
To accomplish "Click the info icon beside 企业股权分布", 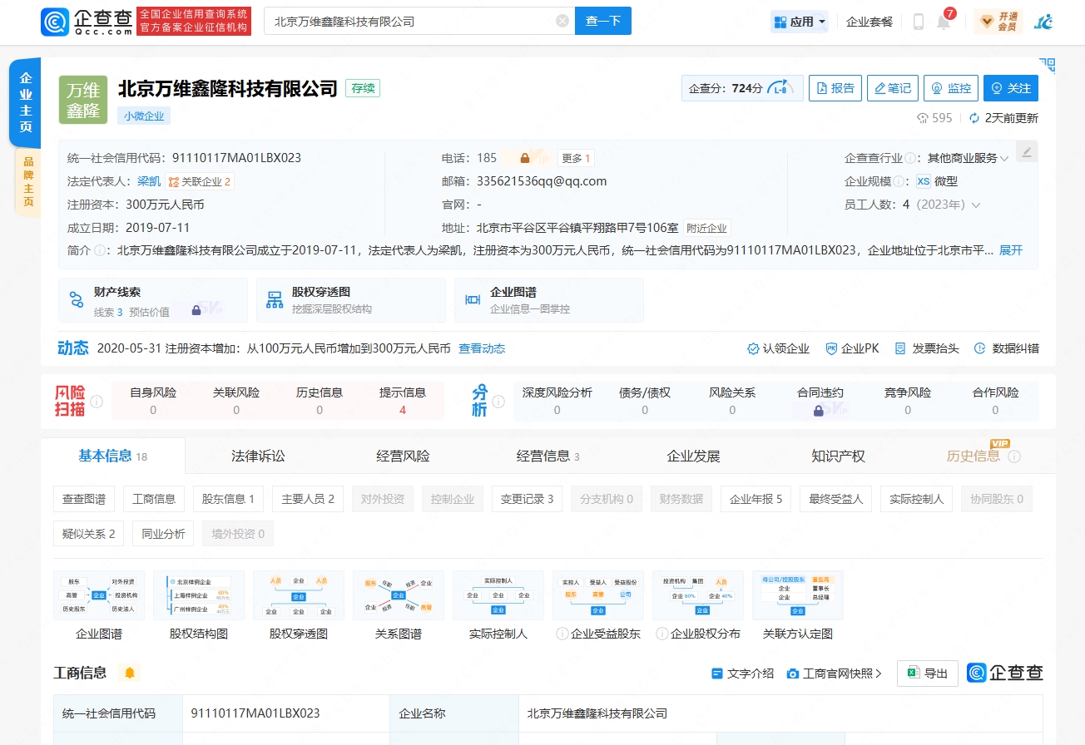I will pyautogui.click(x=662, y=634).
